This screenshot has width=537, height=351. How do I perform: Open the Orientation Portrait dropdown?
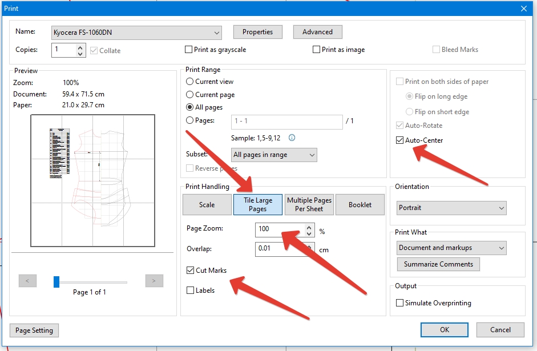451,208
